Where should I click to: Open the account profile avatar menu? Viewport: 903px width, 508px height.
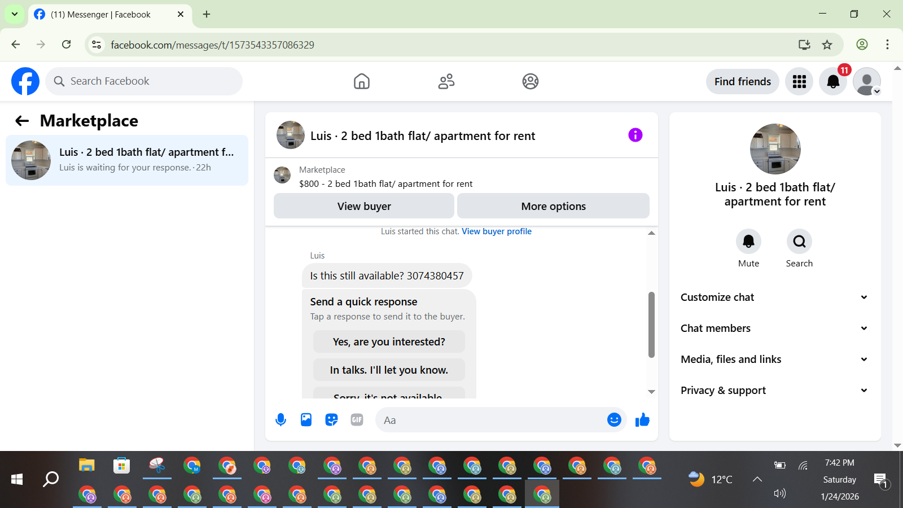click(867, 81)
